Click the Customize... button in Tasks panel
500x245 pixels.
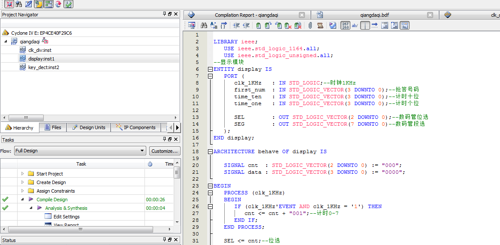(x=165, y=151)
